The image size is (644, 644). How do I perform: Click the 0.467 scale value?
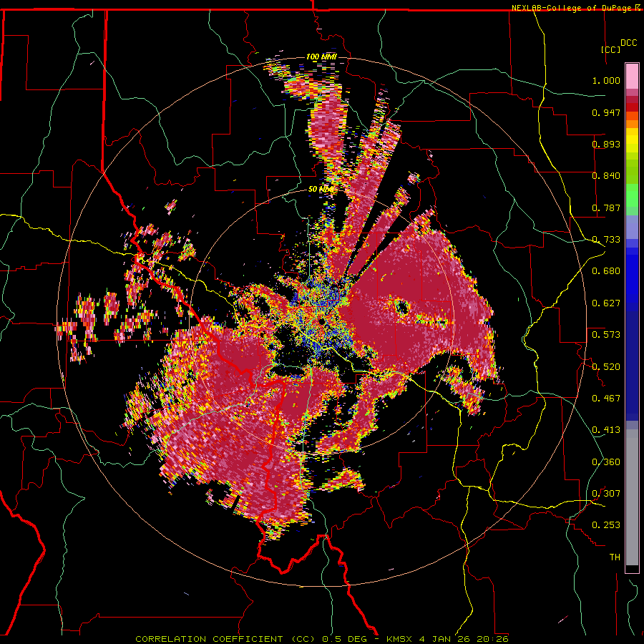[606, 398]
